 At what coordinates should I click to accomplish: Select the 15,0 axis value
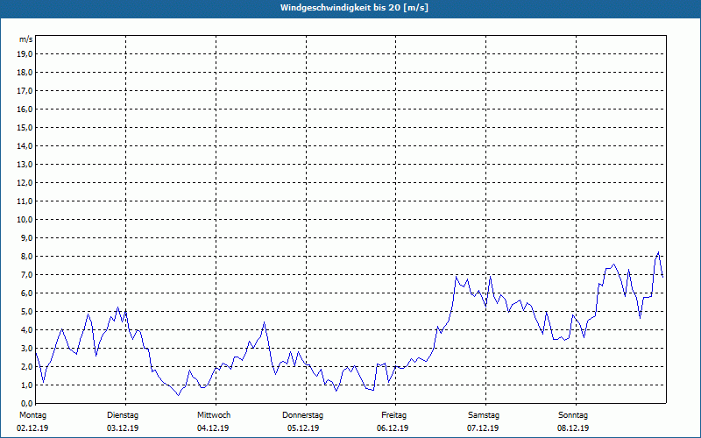click(x=25, y=127)
